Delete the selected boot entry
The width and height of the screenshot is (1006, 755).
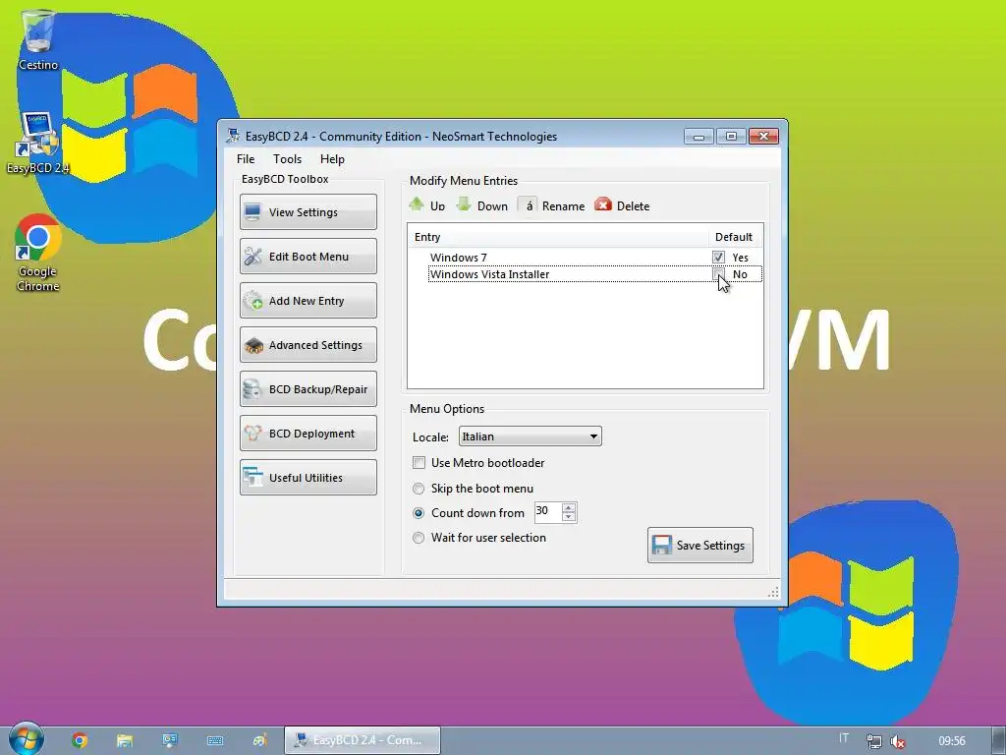(622, 205)
